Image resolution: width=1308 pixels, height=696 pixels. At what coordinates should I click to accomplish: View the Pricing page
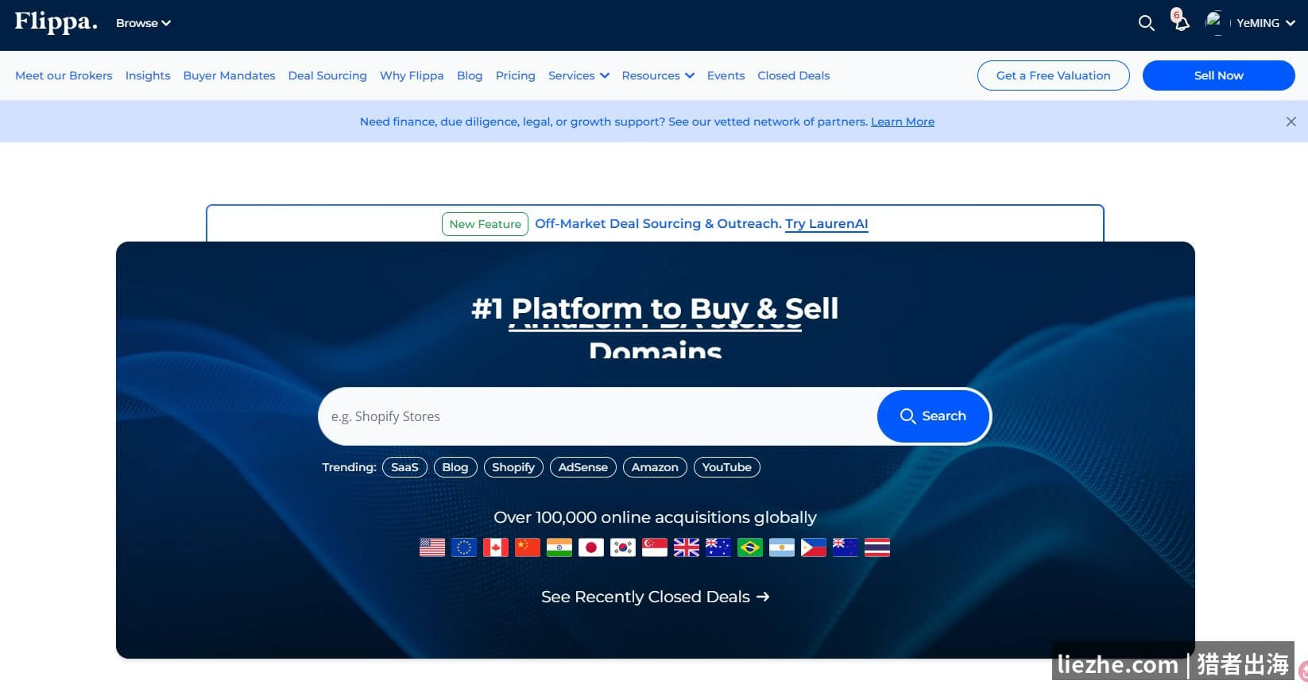click(516, 75)
